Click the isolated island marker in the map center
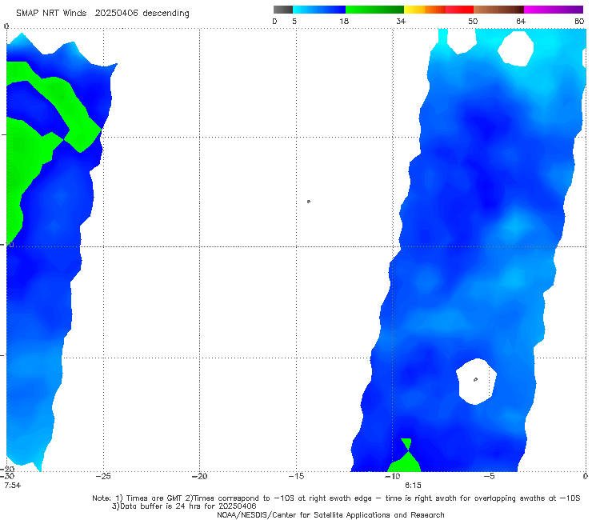 (309, 202)
